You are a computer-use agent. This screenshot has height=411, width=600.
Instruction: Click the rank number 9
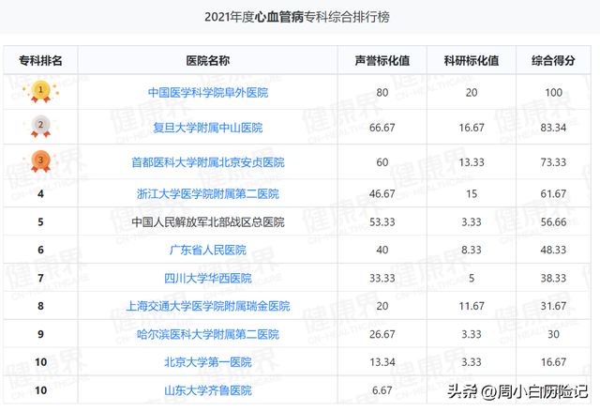pyautogui.click(x=40, y=334)
